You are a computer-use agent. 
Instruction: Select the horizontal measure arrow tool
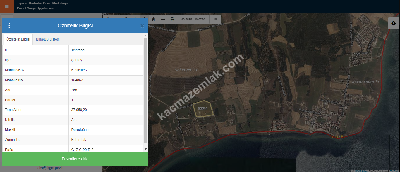(163, 19)
